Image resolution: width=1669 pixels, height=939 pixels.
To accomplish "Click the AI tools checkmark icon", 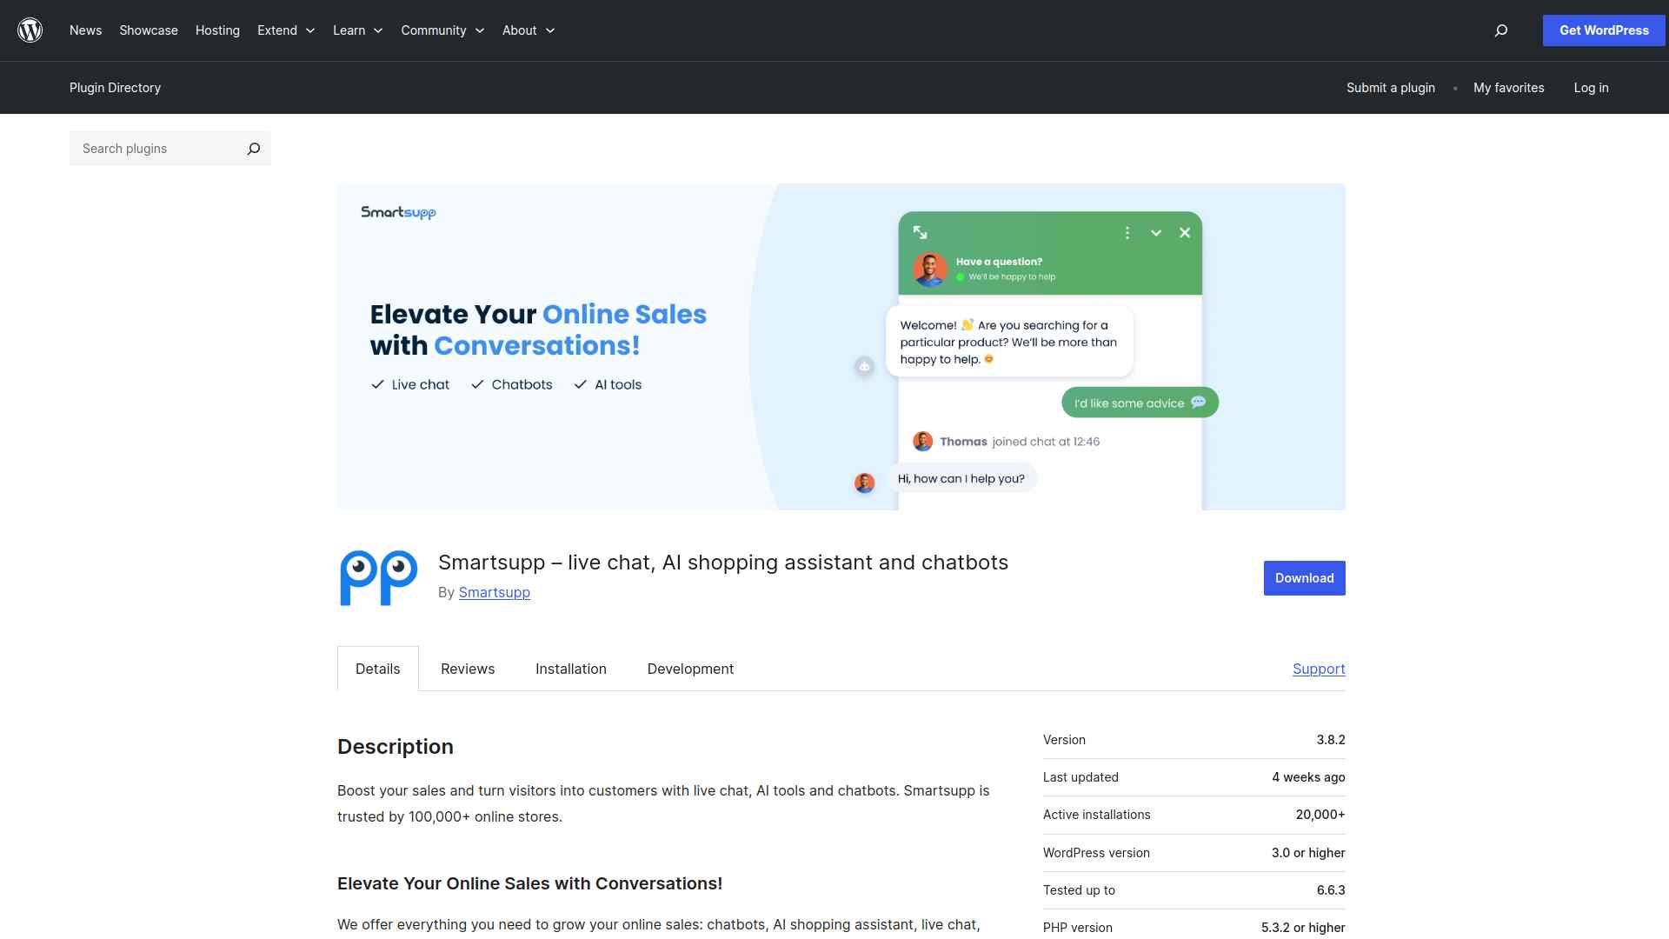I will point(580,384).
